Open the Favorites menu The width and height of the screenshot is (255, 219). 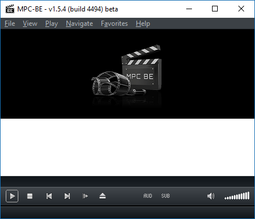coord(114,24)
